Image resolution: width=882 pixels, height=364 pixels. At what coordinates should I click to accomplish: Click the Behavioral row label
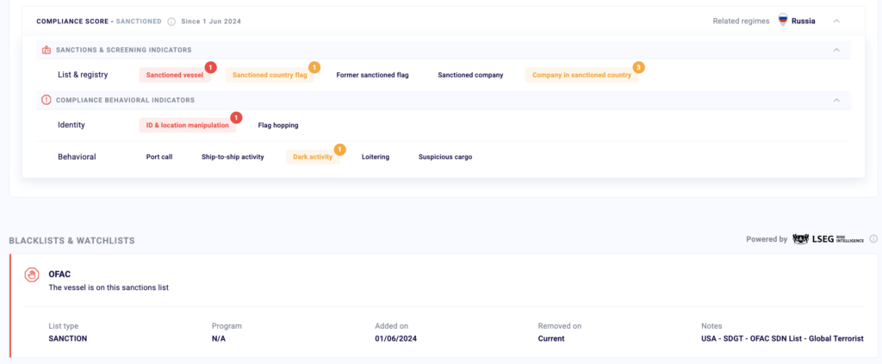[77, 157]
